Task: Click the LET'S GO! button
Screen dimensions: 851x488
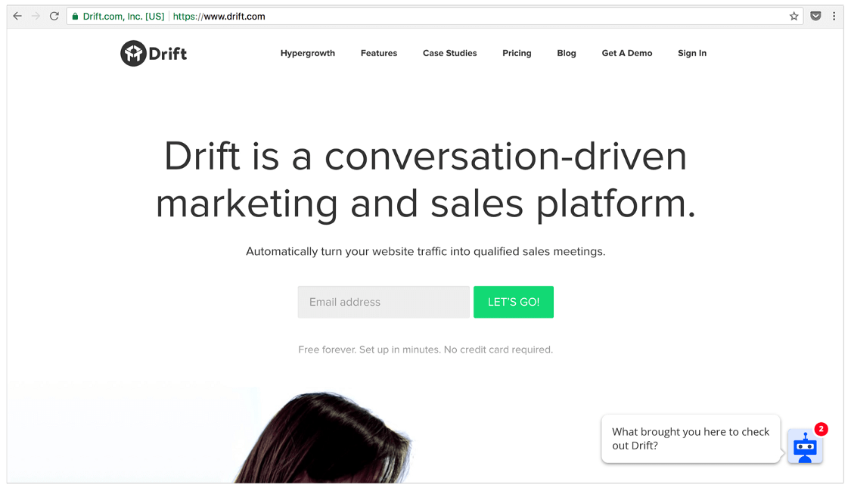Action: pos(514,302)
